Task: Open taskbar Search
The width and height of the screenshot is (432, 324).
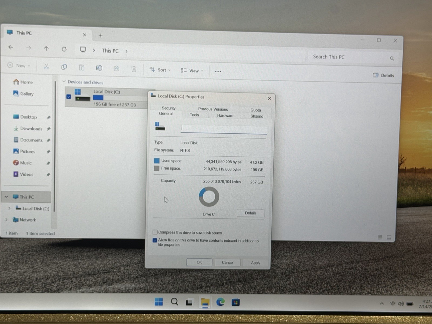Action: tap(174, 302)
